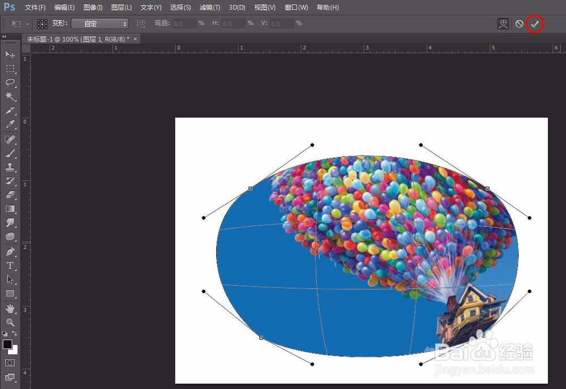
Task: Open the 窗口(W) menu
Action: (296, 7)
